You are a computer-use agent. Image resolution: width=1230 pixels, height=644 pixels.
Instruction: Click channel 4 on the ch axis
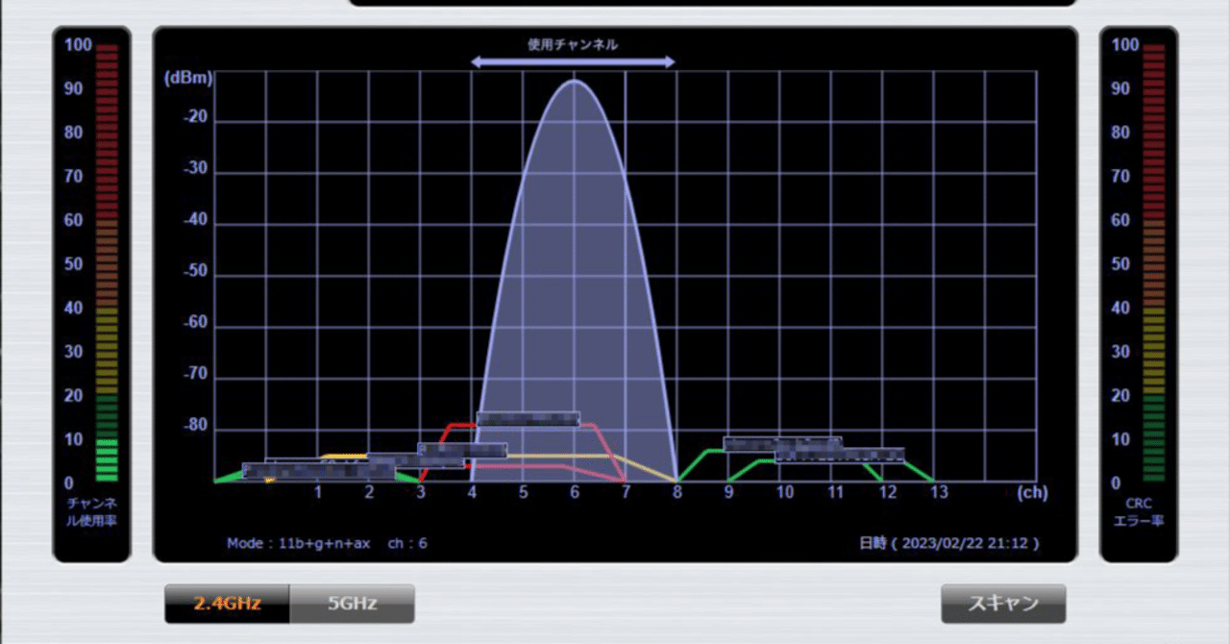[472, 492]
